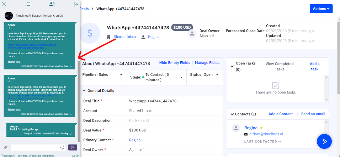Open the emoji picker icon
Viewport: 340px width, 157px height.
pos(62,147)
